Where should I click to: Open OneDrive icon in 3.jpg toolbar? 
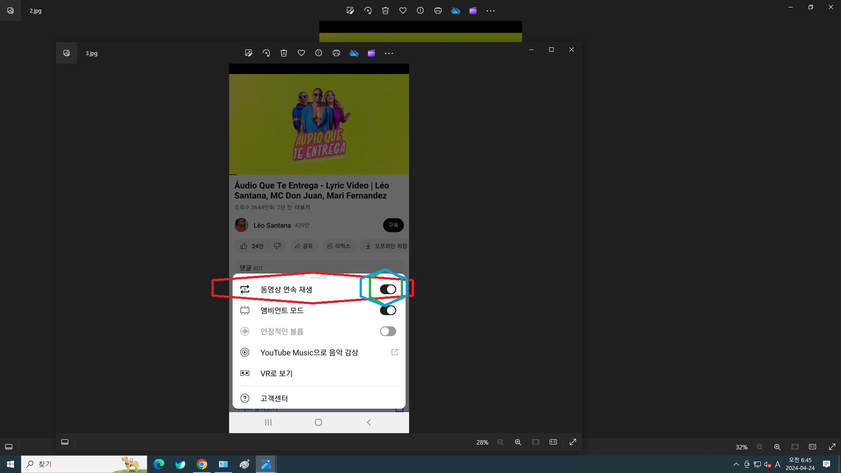tap(354, 53)
